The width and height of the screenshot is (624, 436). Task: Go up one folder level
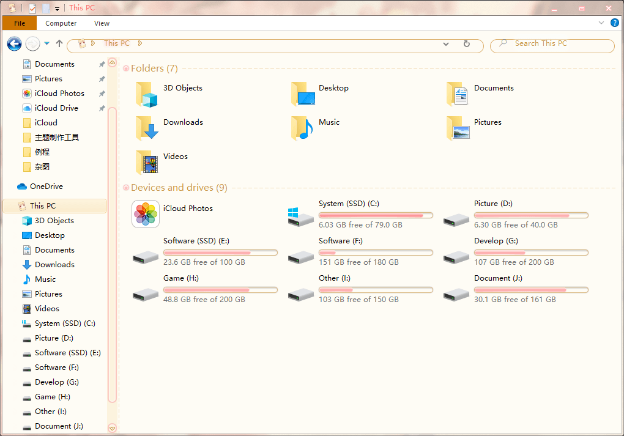(x=59, y=43)
